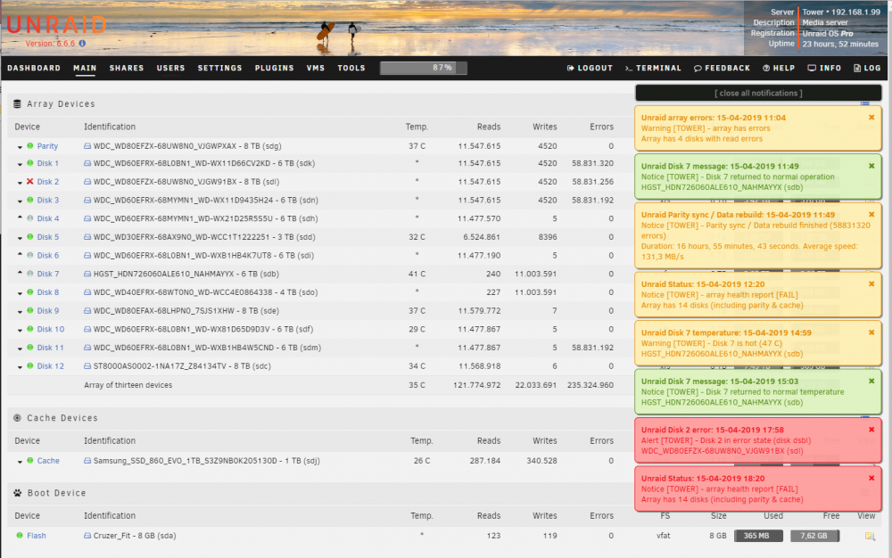Screen dimensions: 892x558
Task: Click the green status ball for Disk 9
Action: pos(30,311)
